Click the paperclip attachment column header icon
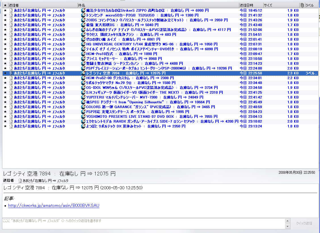 pyautogui.click(x=302, y=5)
